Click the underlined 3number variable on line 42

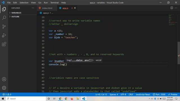[x=59, y=61]
